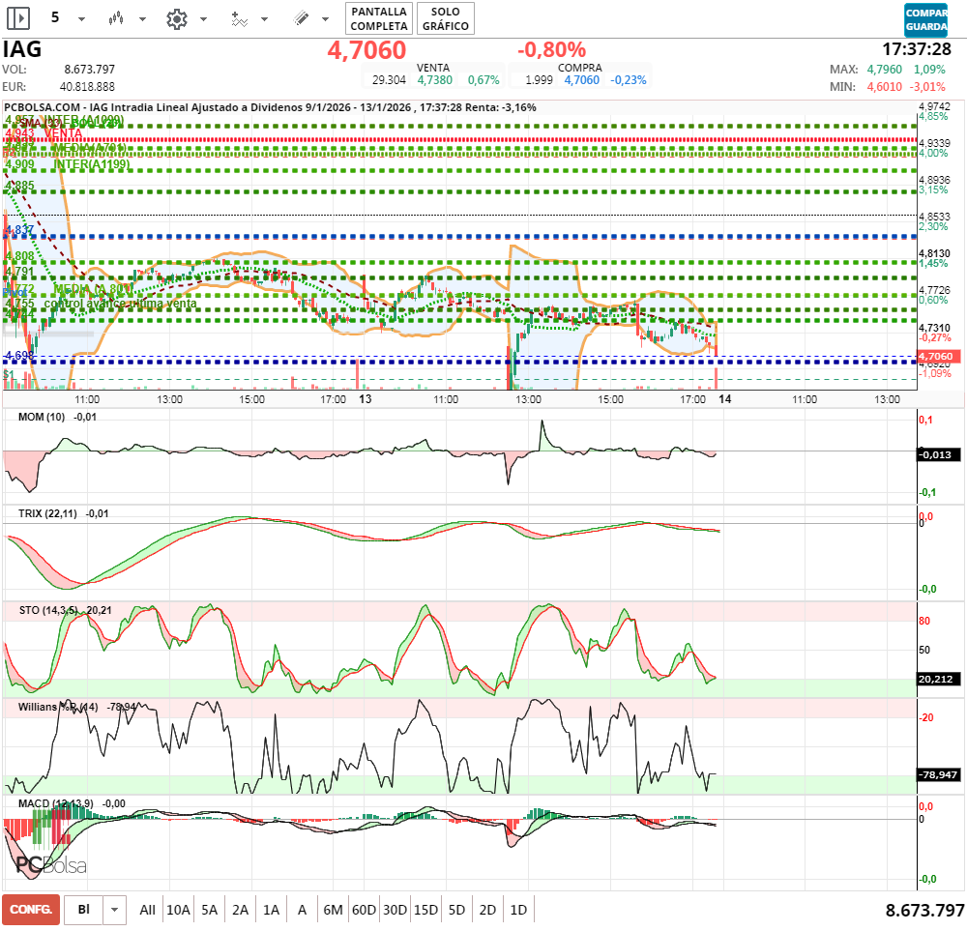
Task: Click the pencil drawing tool icon
Action: point(301,18)
